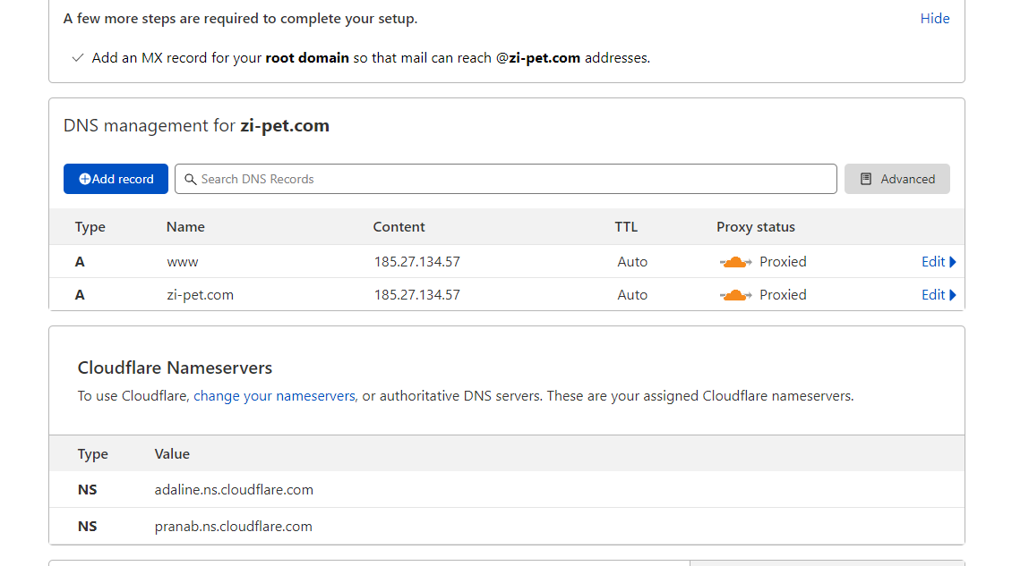
Task: Click the NS type cell for adaline nameserver
Action: (x=87, y=489)
